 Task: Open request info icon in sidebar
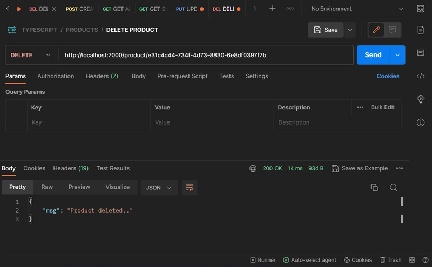tap(421, 122)
